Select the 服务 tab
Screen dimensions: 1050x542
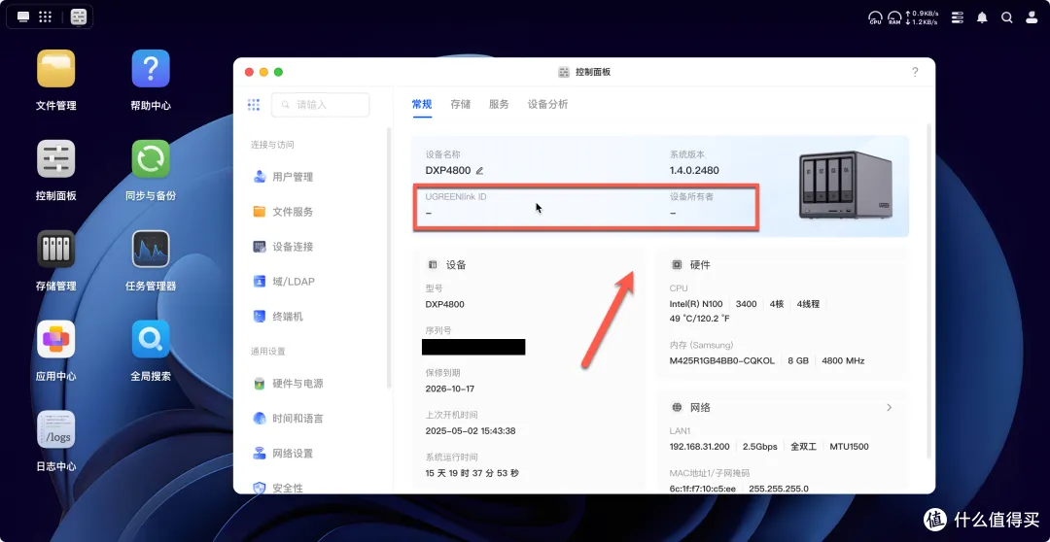[x=499, y=104]
